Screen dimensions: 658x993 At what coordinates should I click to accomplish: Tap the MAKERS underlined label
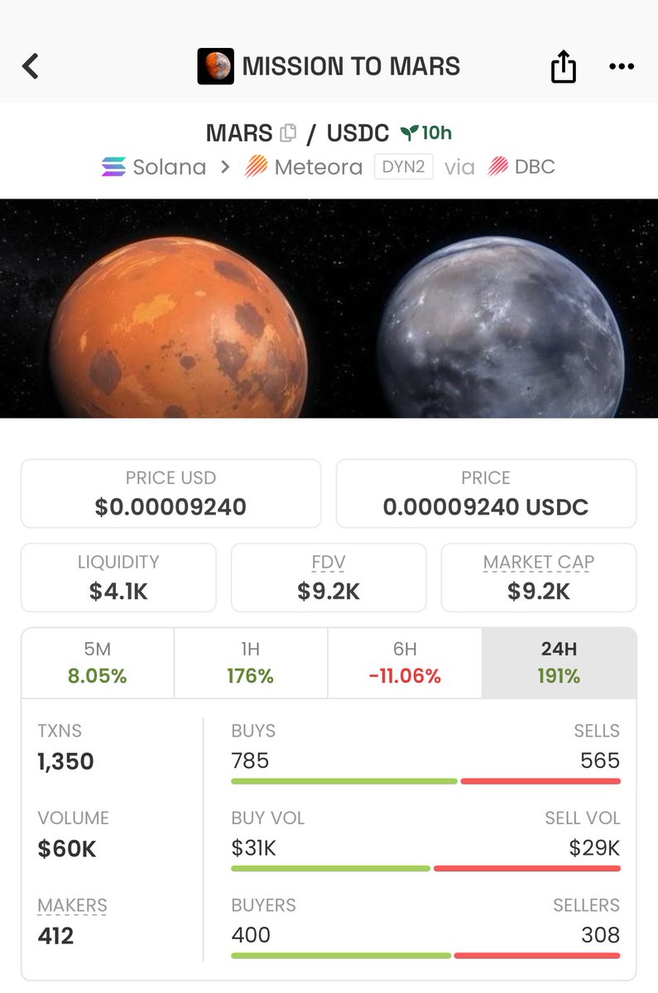[72, 906]
